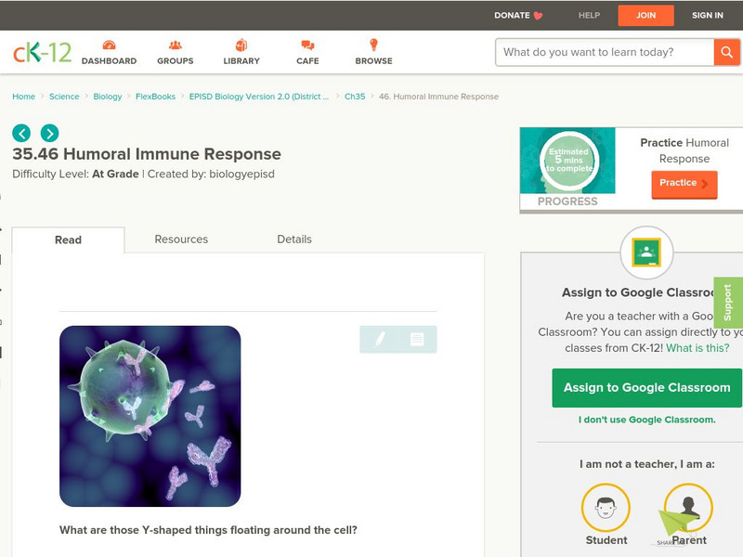Click the CK-12 logo
743x557 pixels.
pyautogui.click(x=42, y=52)
